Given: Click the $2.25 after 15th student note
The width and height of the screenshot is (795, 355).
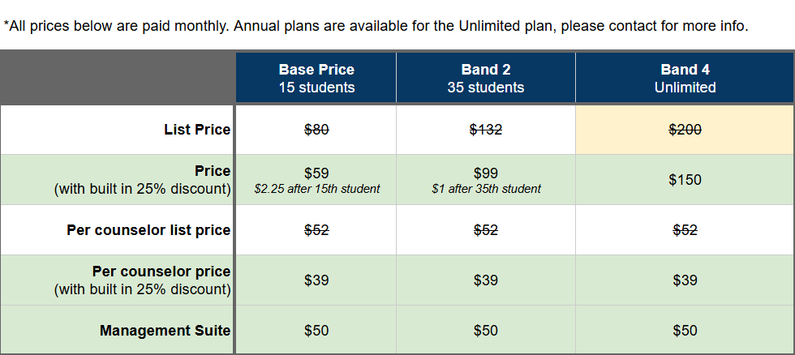Looking at the screenshot, I should click(x=316, y=190).
